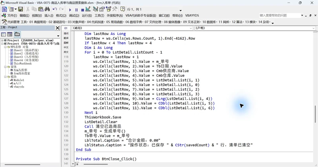Open the 调试(D) menu
318x167 pixels.
tap(74, 16)
